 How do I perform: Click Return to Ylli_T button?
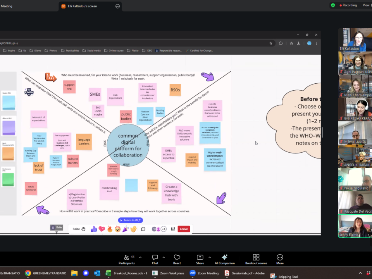tap(131, 220)
